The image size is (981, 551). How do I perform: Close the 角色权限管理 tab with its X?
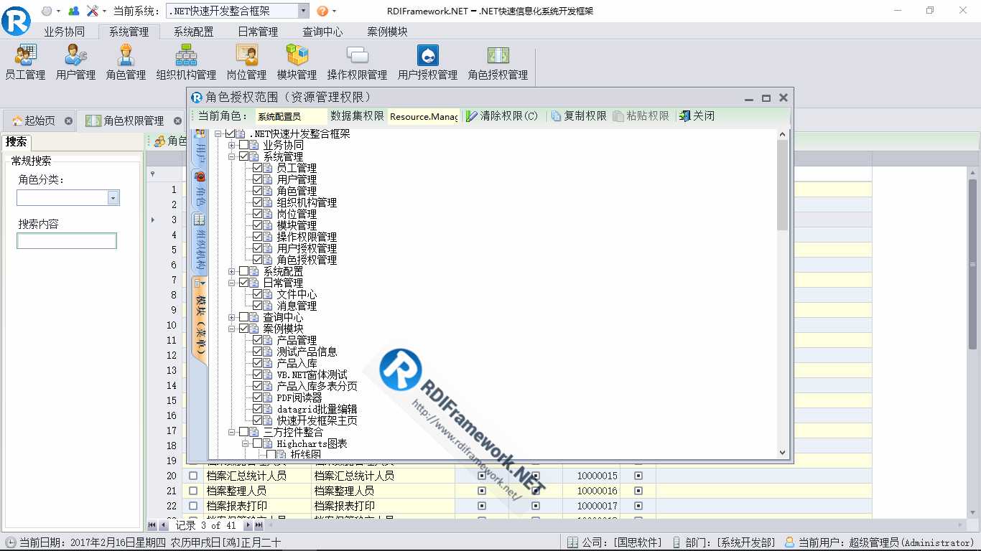click(177, 121)
